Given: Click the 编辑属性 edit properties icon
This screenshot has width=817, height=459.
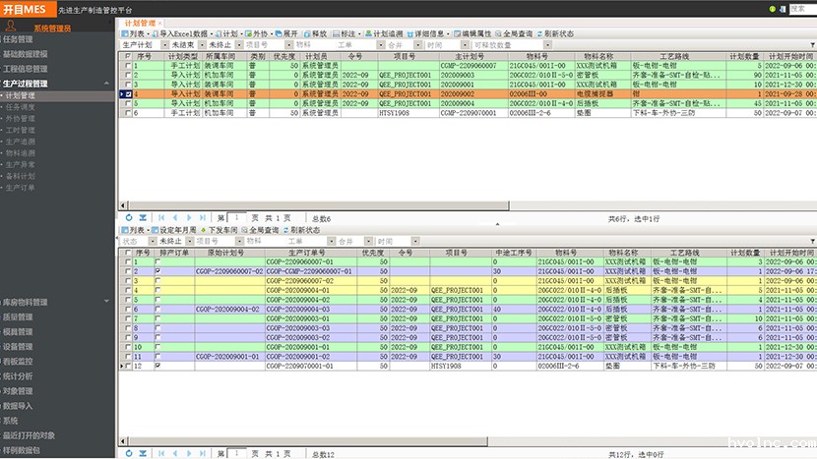Looking at the screenshot, I should (x=456, y=33).
